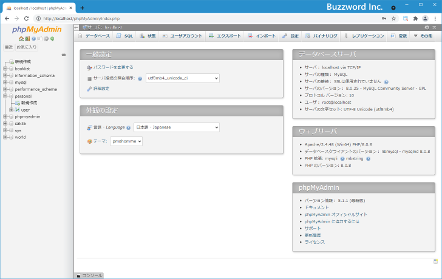The width and height of the screenshot is (442, 279).
Task: Click the 詳細設定 link
Action: point(101,89)
